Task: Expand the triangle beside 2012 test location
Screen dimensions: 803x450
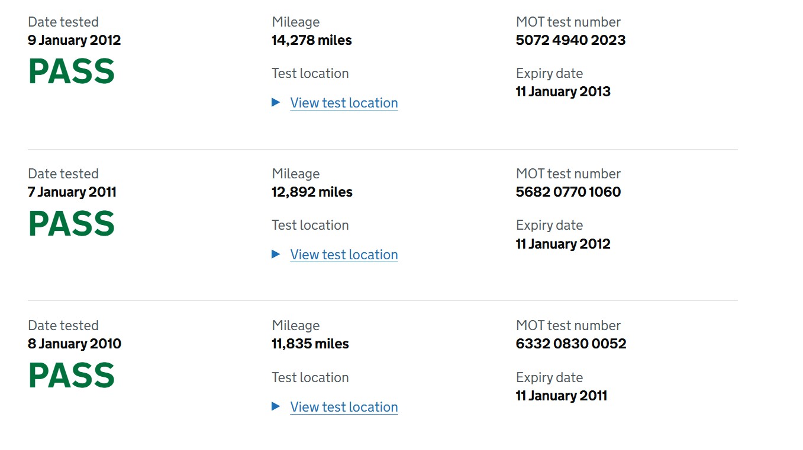Action: [x=276, y=102]
